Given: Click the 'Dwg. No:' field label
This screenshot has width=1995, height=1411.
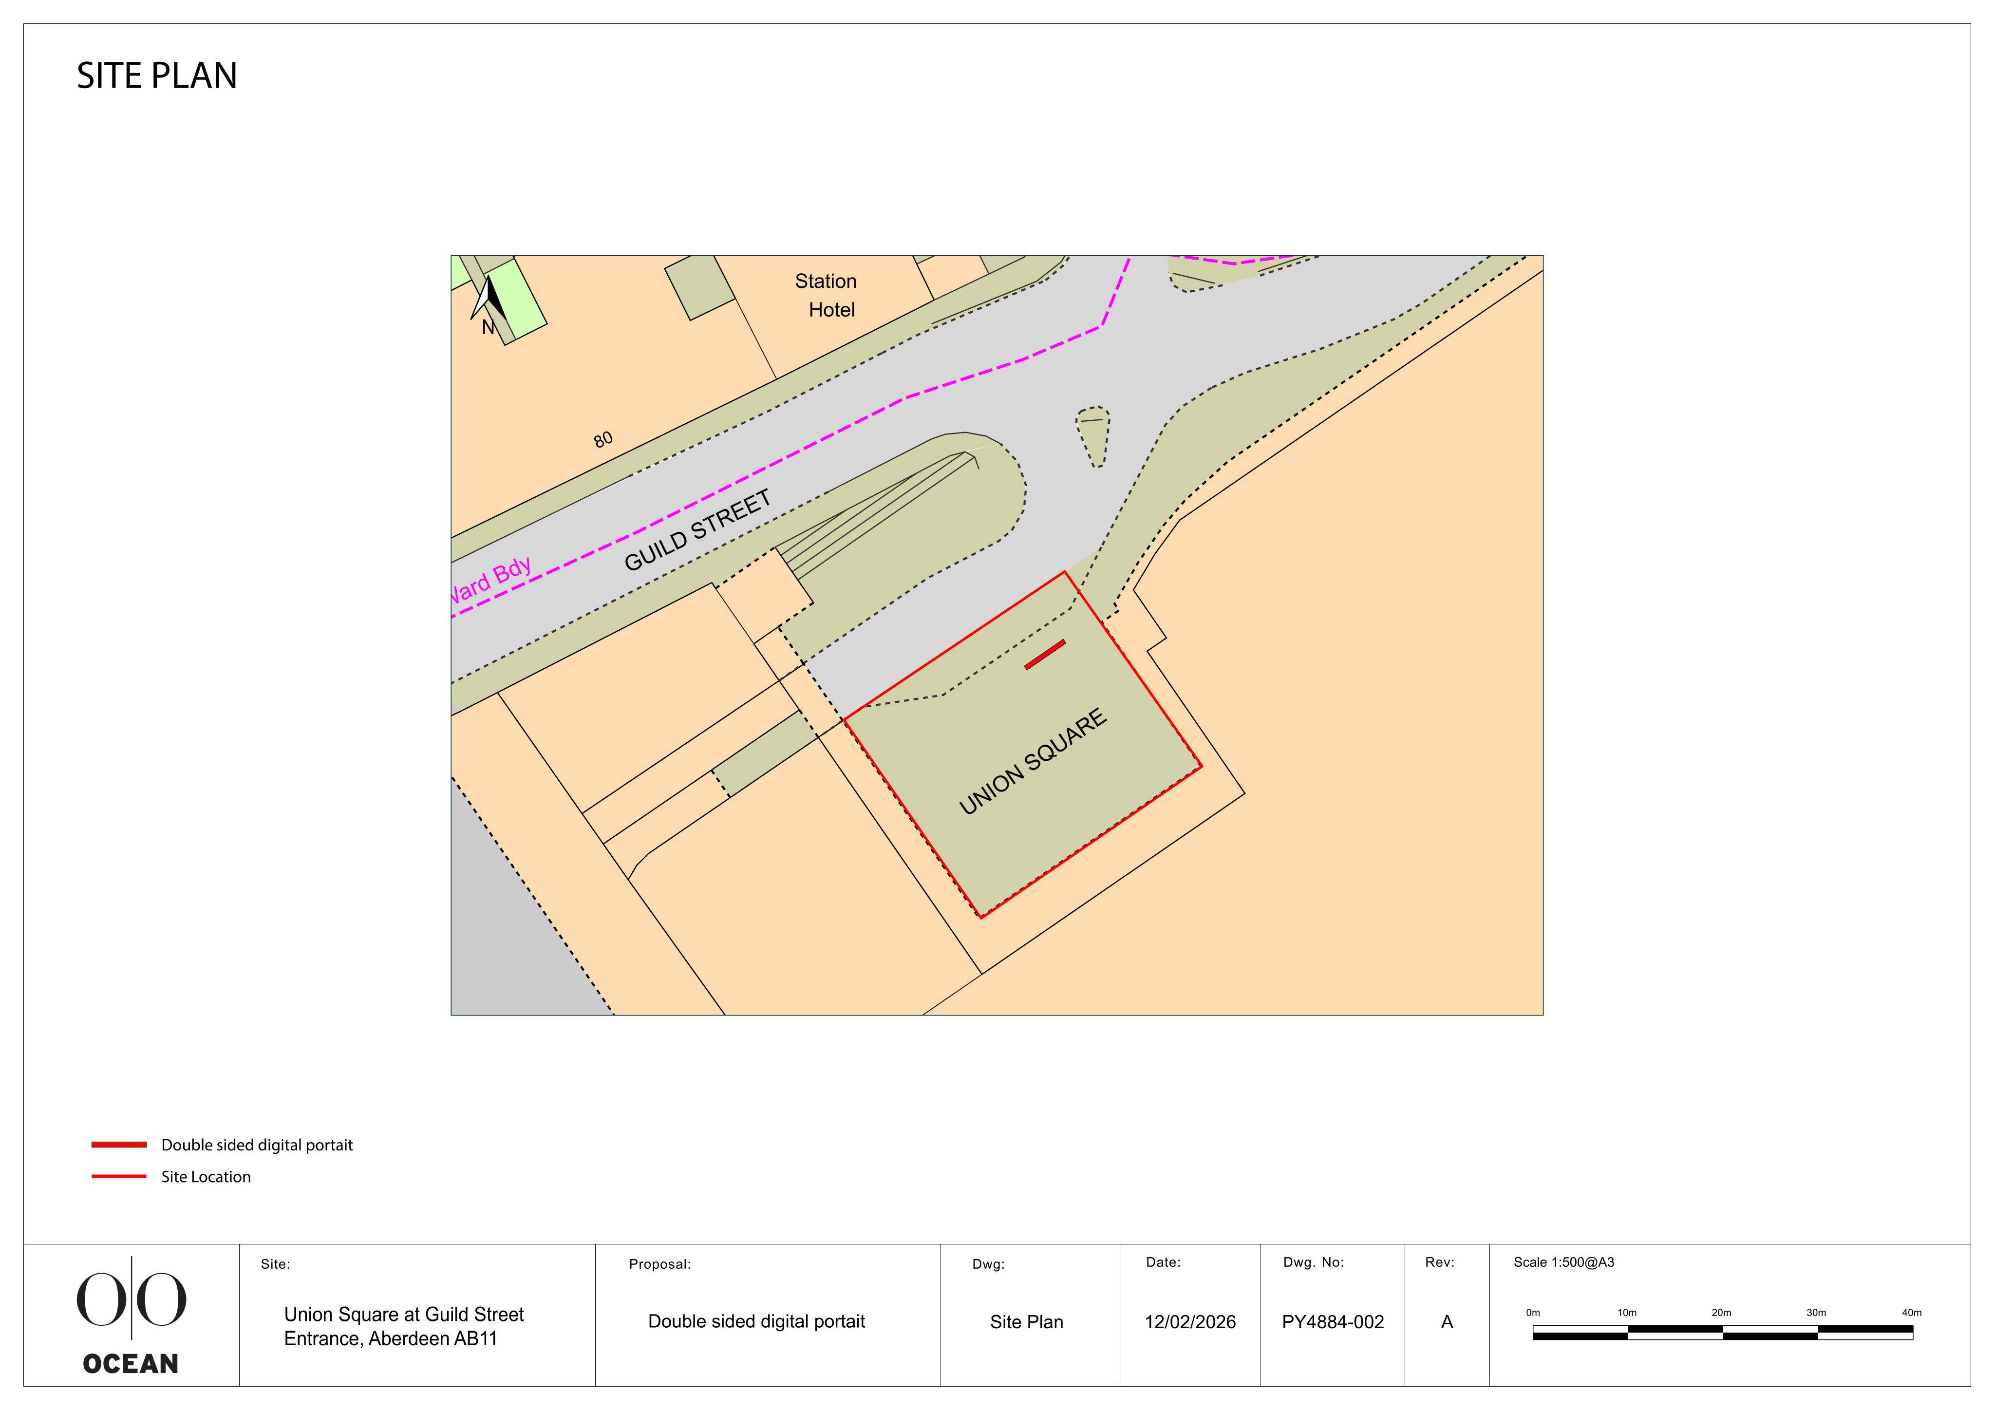Looking at the screenshot, I should pyautogui.click(x=1314, y=1262).
